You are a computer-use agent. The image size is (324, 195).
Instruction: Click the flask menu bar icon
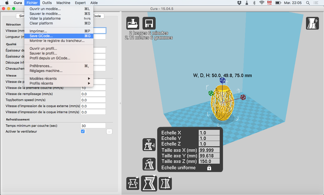click(247, 3)
